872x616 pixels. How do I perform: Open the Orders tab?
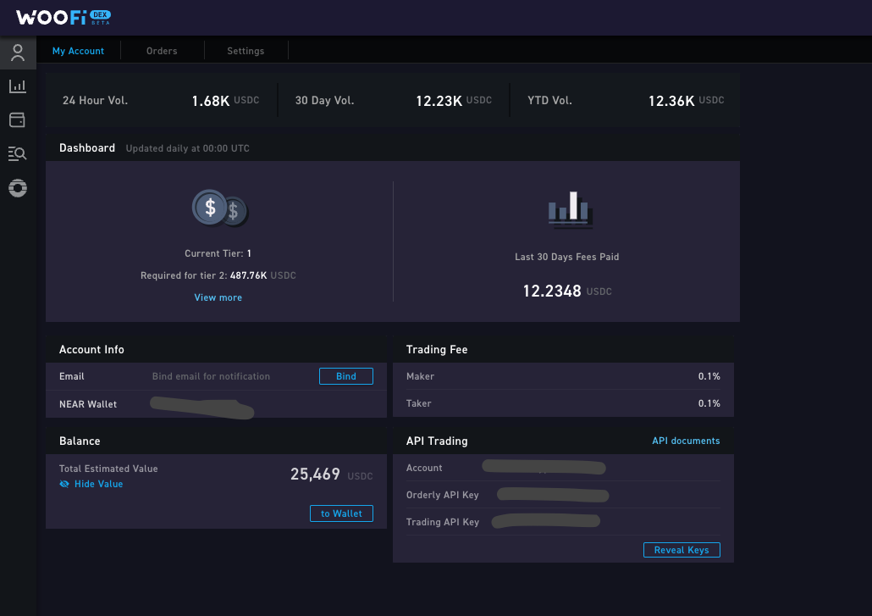162,51
